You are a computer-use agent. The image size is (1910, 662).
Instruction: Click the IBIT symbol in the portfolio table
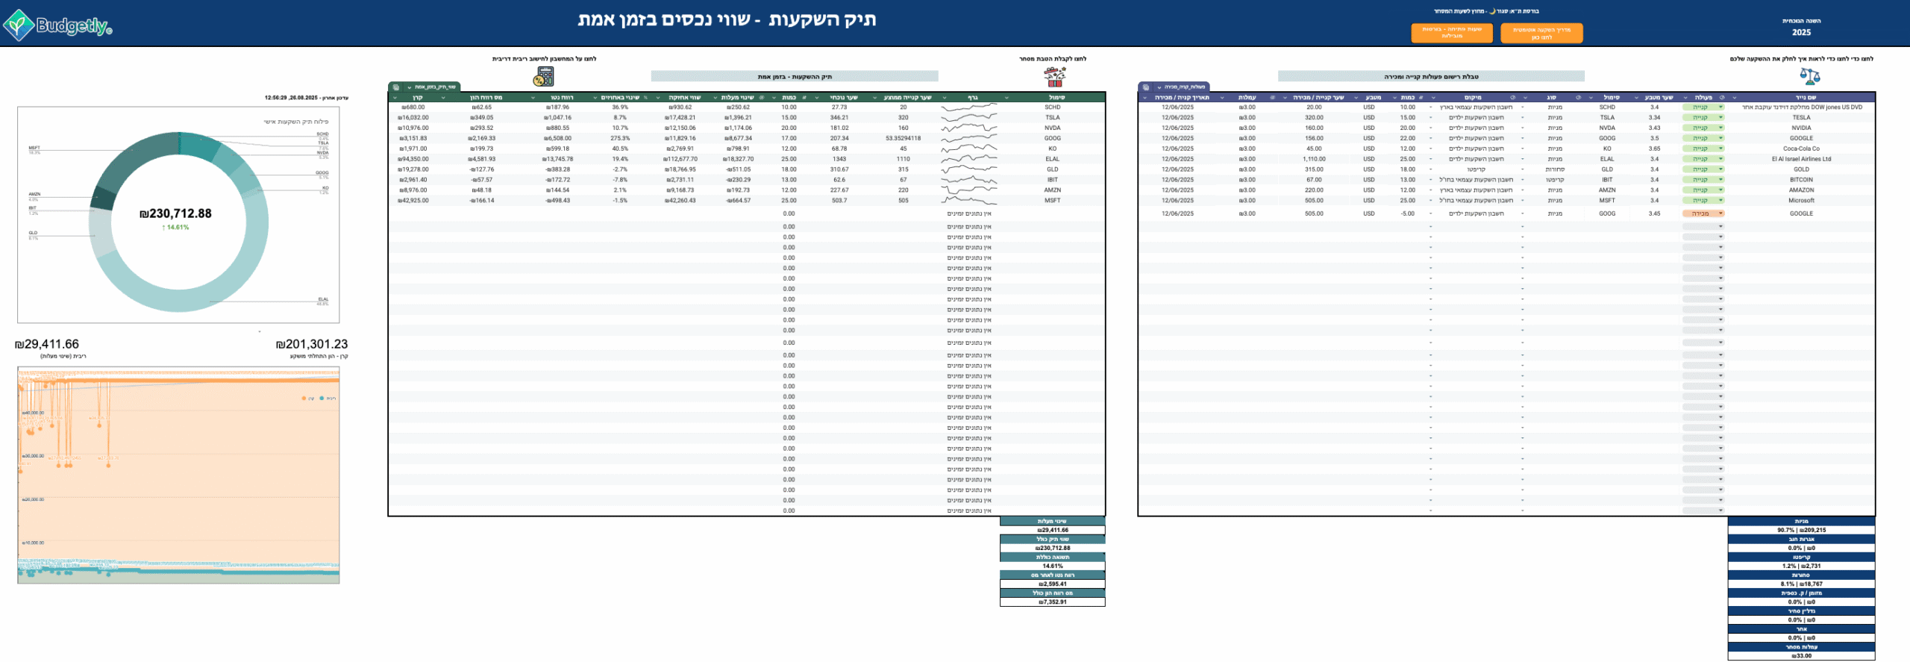click(1052, 180)
